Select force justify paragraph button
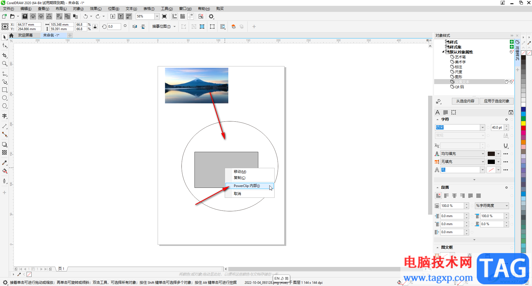532x286 pixels. [x=479, y=196]
